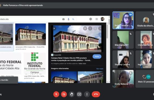Click the Saiba mais link

click(x=82, y=64)
